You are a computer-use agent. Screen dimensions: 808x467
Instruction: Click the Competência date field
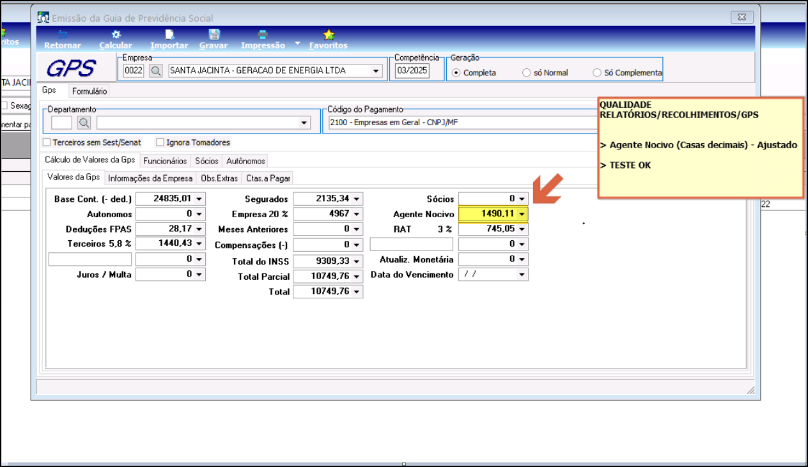411,71
